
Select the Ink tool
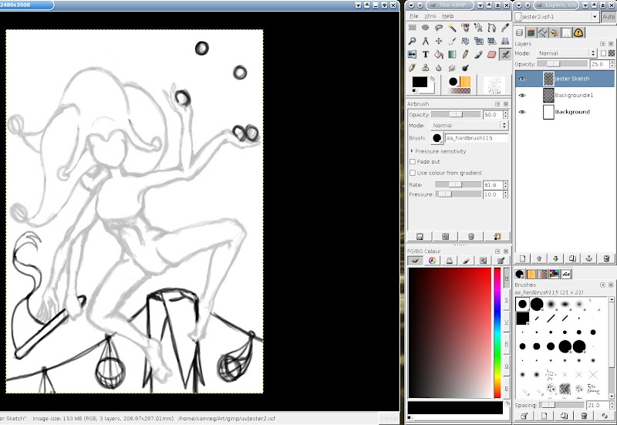point(412,68)
